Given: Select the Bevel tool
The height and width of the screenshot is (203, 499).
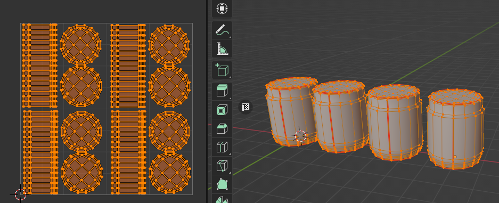Looking at the screenshot, I should tap(222, 128).
